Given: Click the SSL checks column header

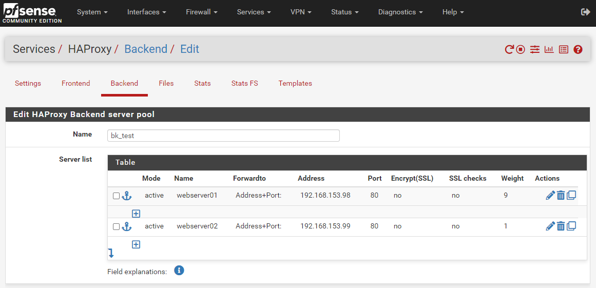Looking at the screenshot, I should pos(468,179).
